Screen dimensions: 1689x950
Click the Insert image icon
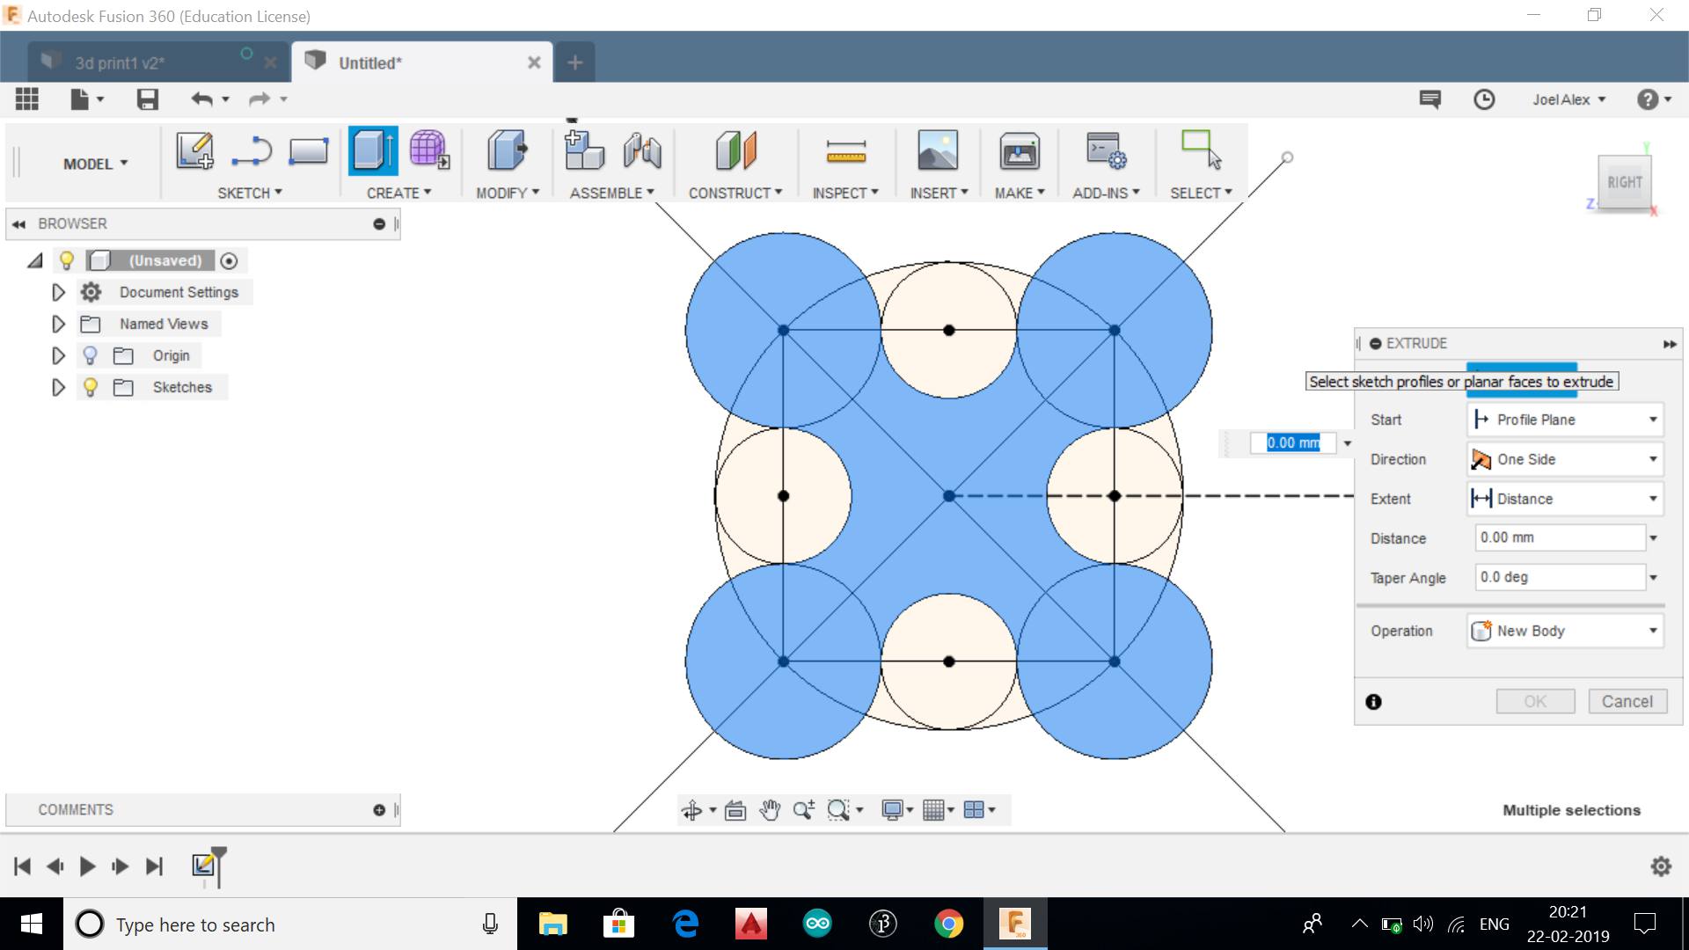click(938, 150)
